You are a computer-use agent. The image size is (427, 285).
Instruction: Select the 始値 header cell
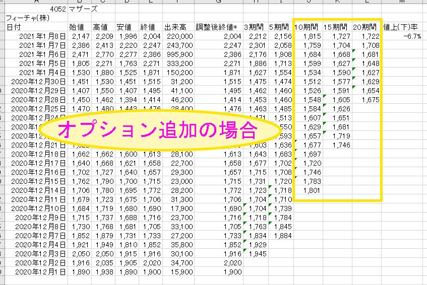[80, 27]
